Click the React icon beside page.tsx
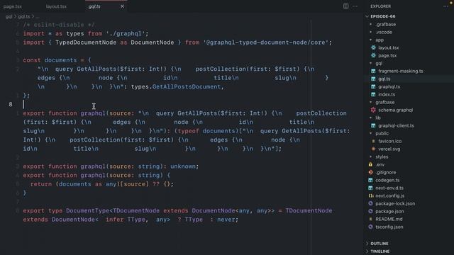The image size is (454, 255). coord(373,55)
